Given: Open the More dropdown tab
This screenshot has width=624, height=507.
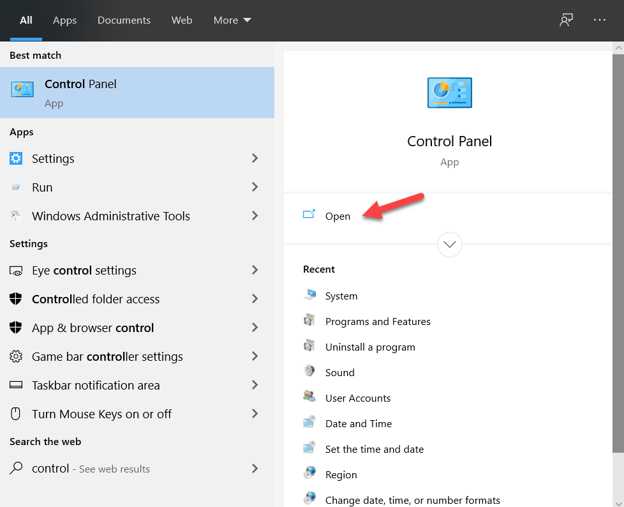Looking at the screenshot, I should [x=232, y=20].
